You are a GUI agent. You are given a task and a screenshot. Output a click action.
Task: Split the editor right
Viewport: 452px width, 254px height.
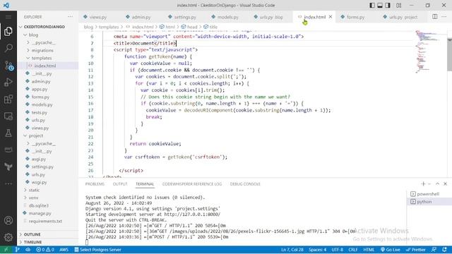435,17
